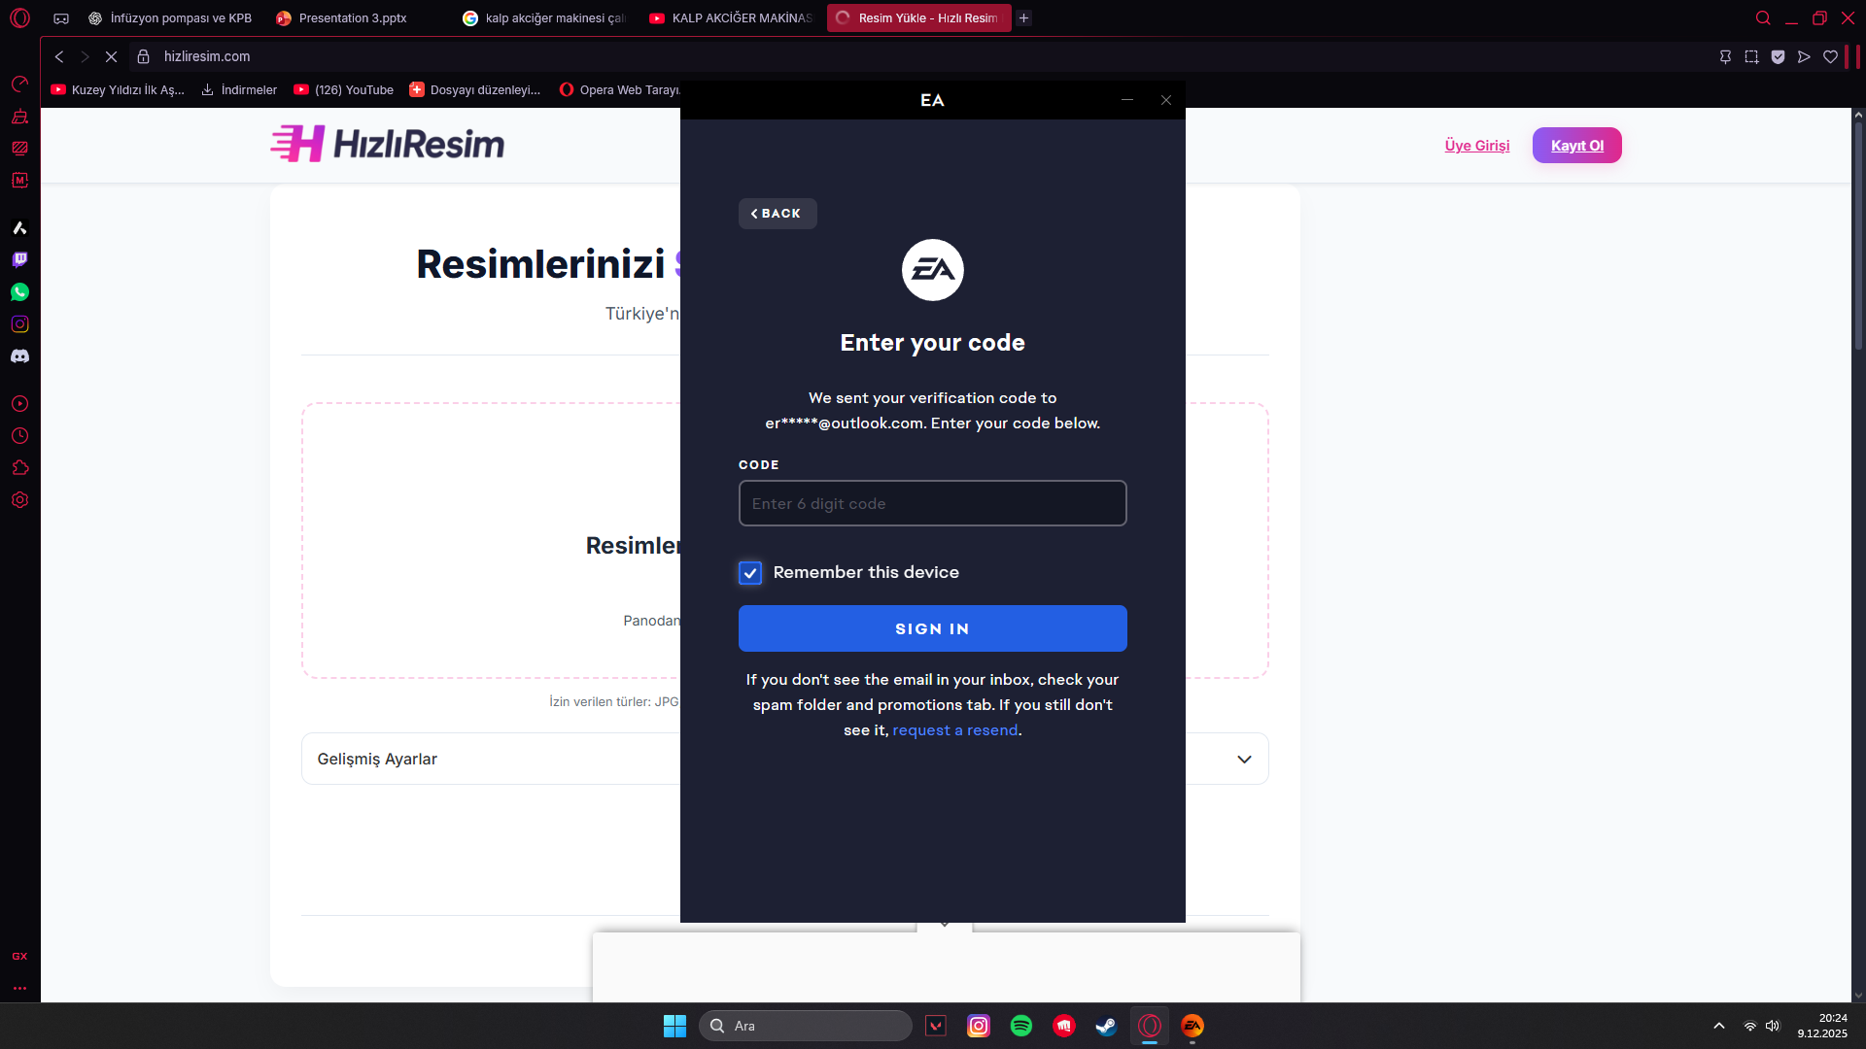
Task: Click the BACK button in EA window
Action: [x=777, y=214]
